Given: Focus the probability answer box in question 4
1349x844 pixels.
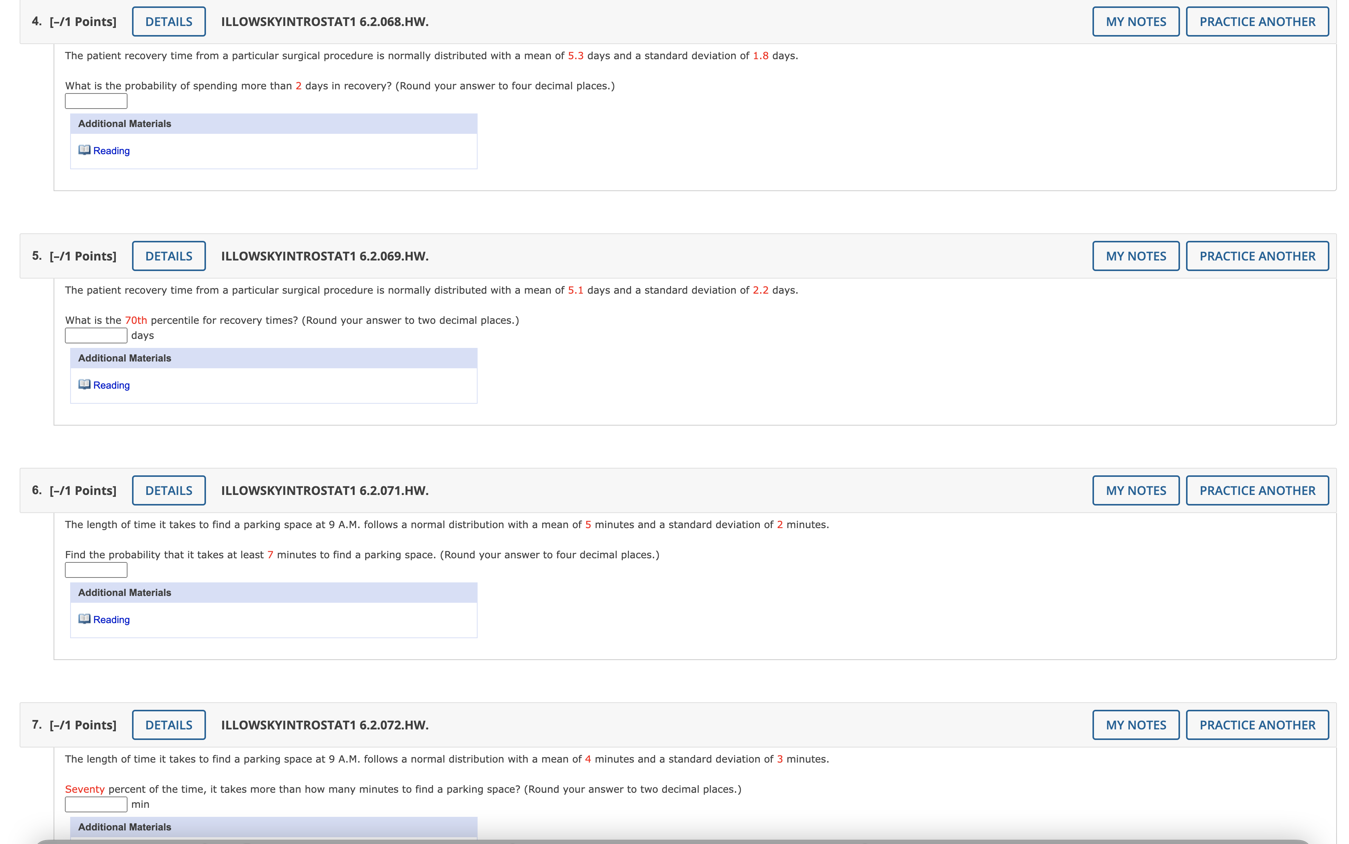Looking at the screenshot, I should click(x=96, y=101).
